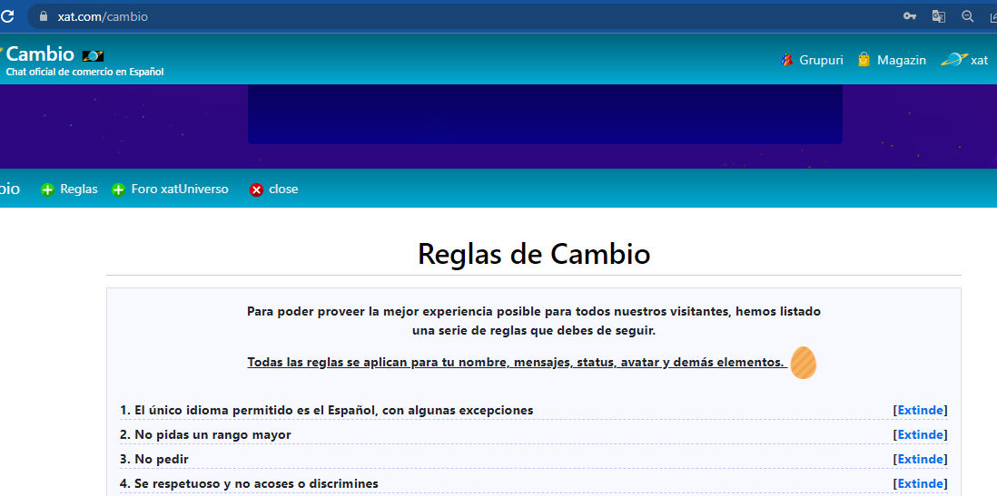Click subtitle 'Chat oficial de comercio en Español'
997x496 pixels.
click(x=85, y=72)
